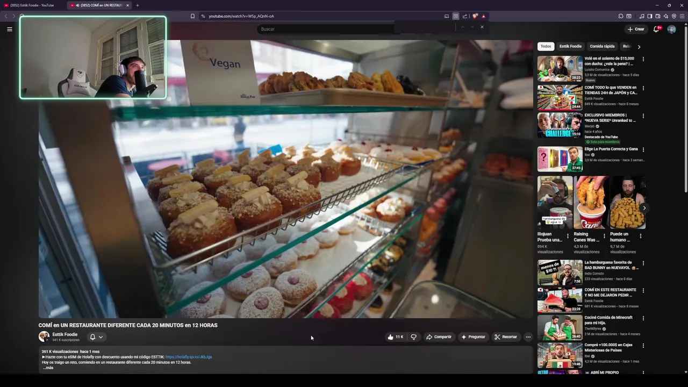Open COMÍ TODO lo que VENDEN thumbnail
Viewport: 688px width, 387px height.
tap(560, 97)
